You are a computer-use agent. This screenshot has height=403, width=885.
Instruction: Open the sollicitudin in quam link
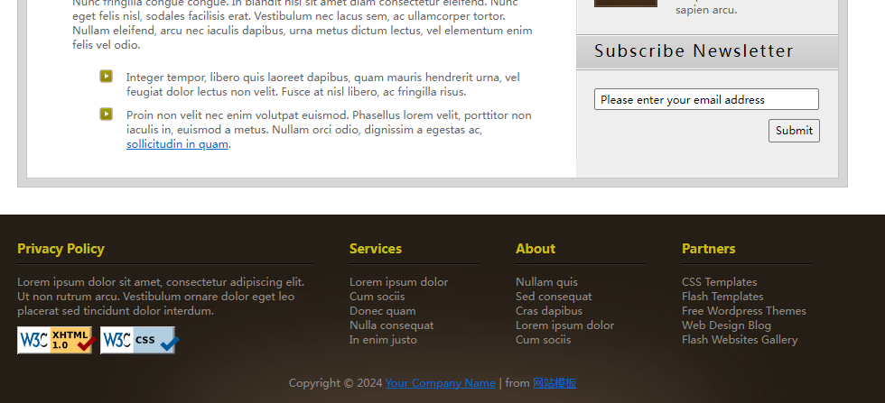point(177,144)
